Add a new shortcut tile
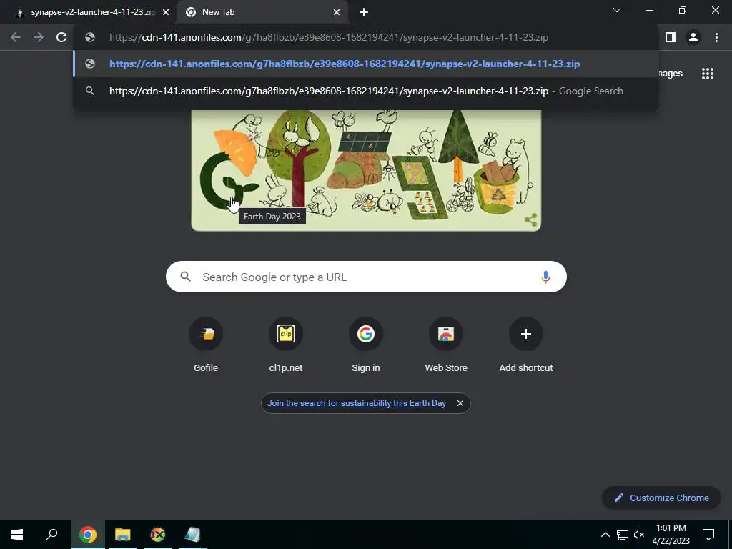This screenshot has width=732, height=549. click(526, 346)
